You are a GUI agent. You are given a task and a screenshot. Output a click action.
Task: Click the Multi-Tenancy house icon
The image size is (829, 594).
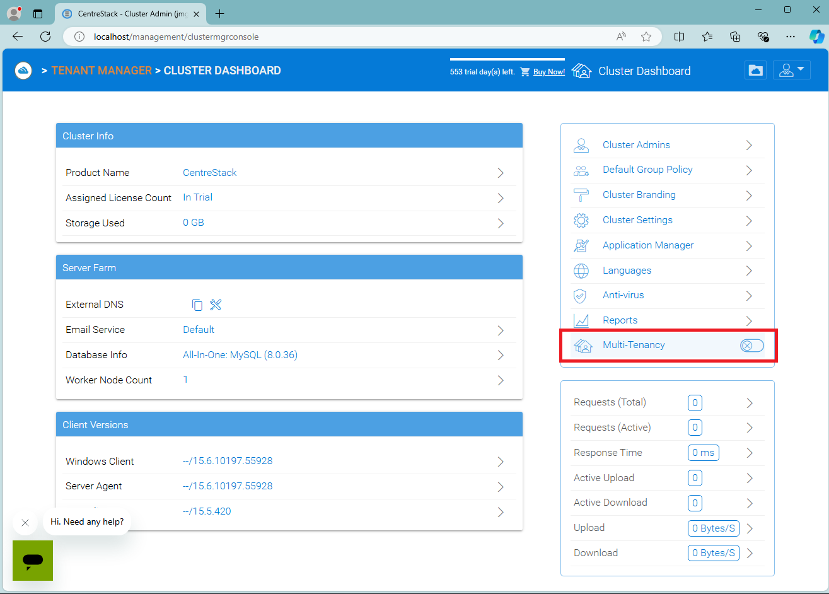pyautogui.click(x=583, y=346)
